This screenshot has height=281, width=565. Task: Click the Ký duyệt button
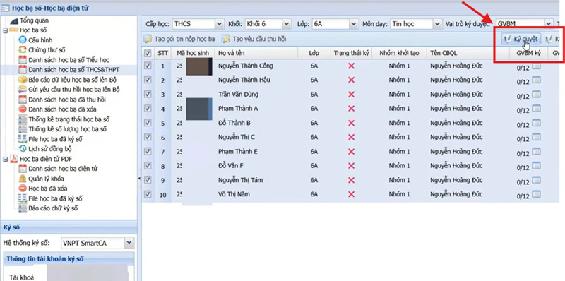pyautogui.click(x=521, y=39)
